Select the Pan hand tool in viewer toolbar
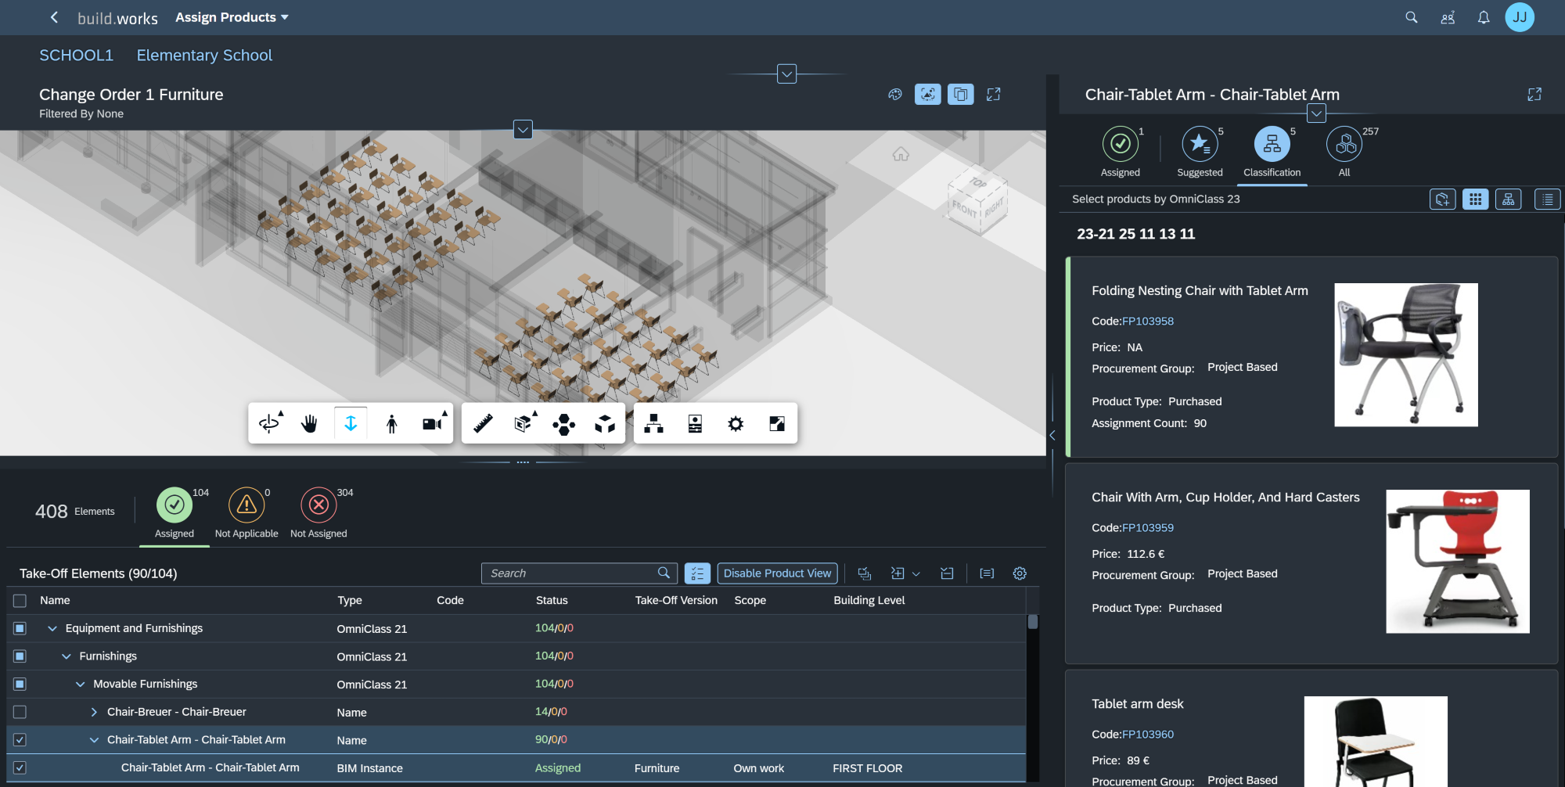1565x787 pixels. (x=310, y=424)
